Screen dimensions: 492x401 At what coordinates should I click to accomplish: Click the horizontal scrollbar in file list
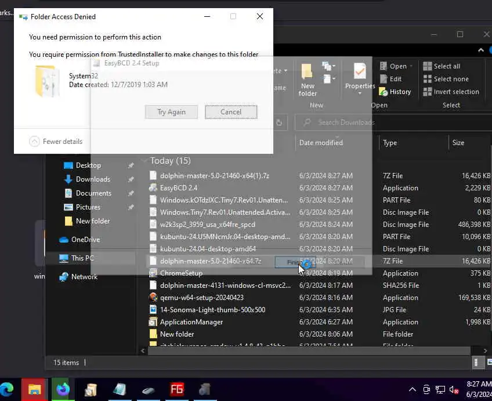309,351
